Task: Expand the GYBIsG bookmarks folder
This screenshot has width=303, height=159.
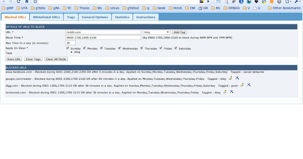Action: pyautogui.click(x=232, y=8)
